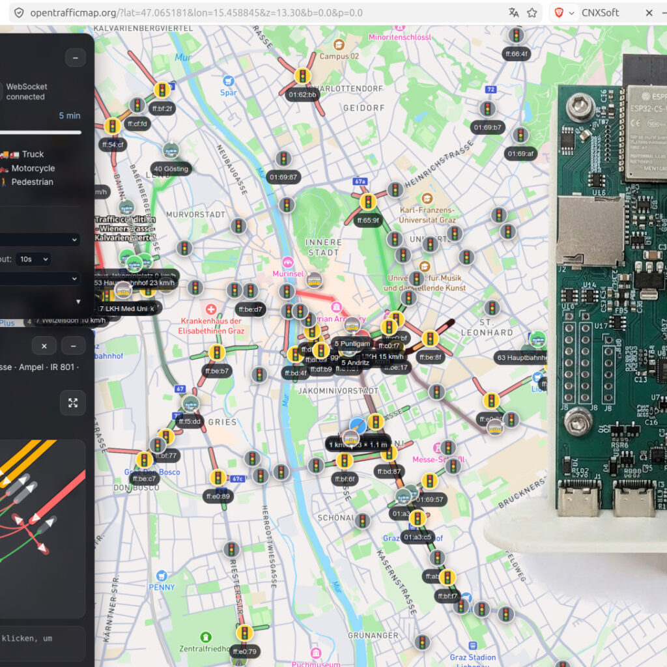
Task: Select the traffic light labeled 01:62:bb
Action: 302,76
